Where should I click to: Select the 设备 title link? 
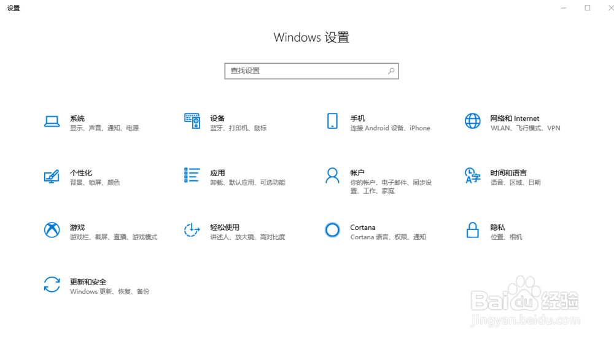[x=217, y=118]
